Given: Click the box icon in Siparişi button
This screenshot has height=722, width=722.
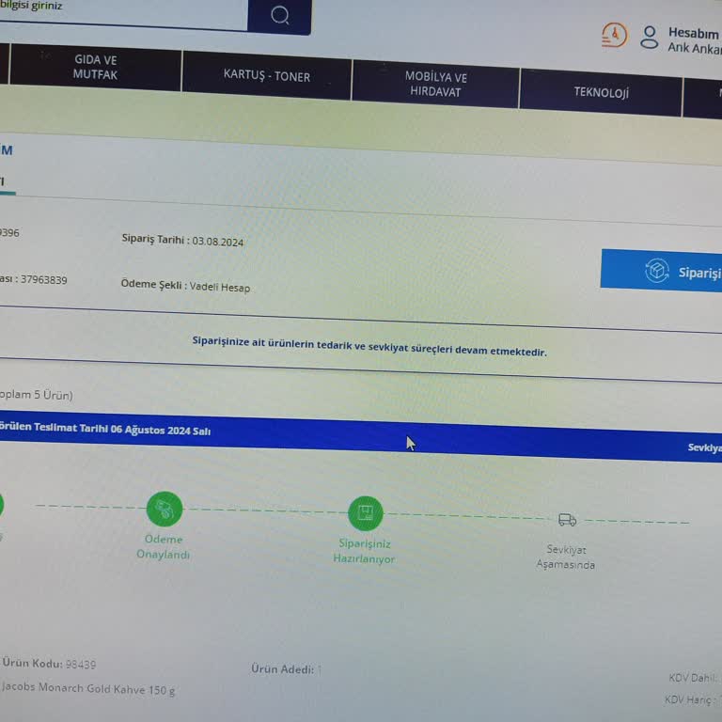Looking at the screenshot, I should click(x=657, y=271).
